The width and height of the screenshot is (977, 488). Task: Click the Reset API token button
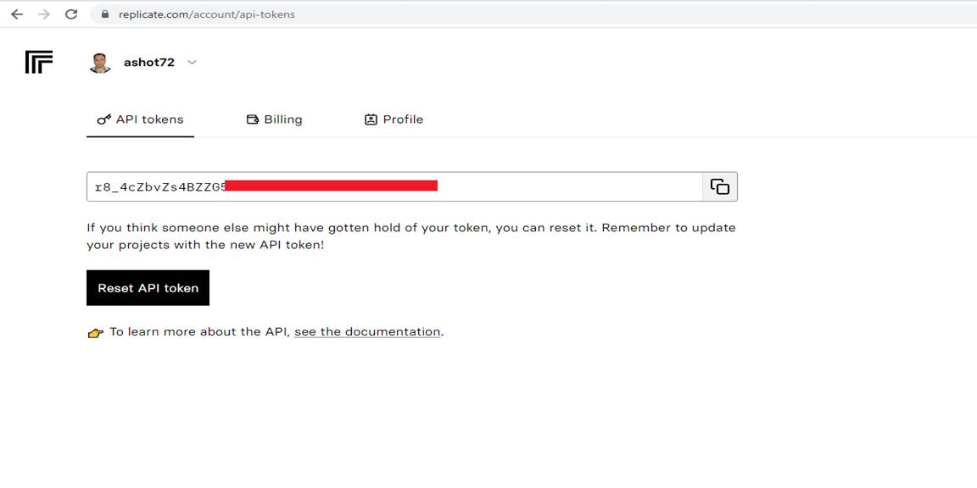(x=148, y=288)
